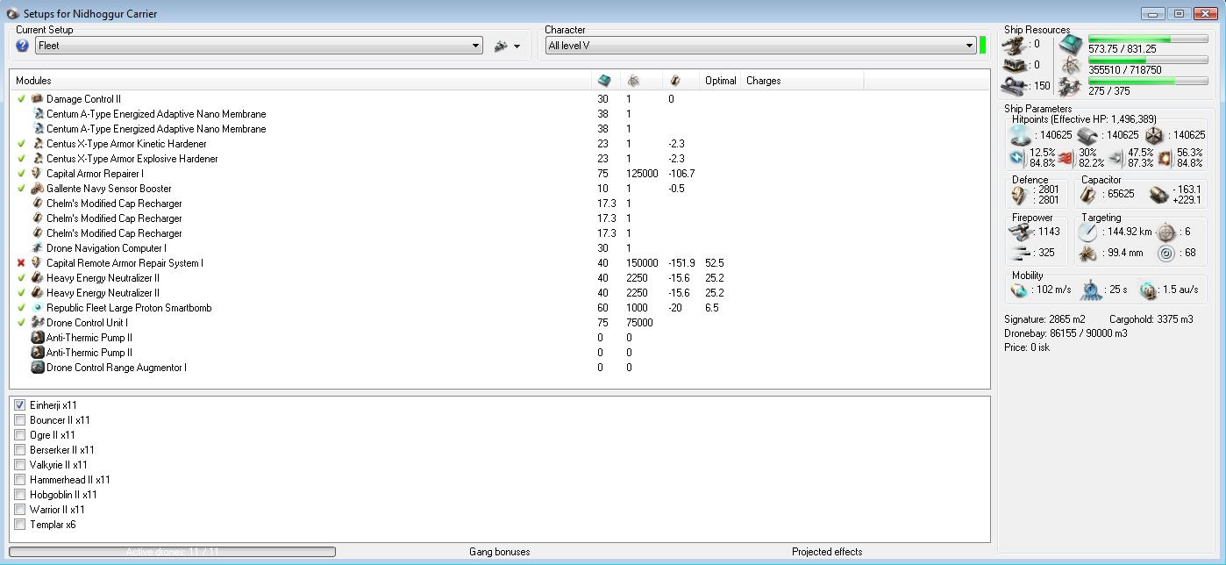
Task: Click the blue help question-mark icon
Action: [x=23, y=46]
